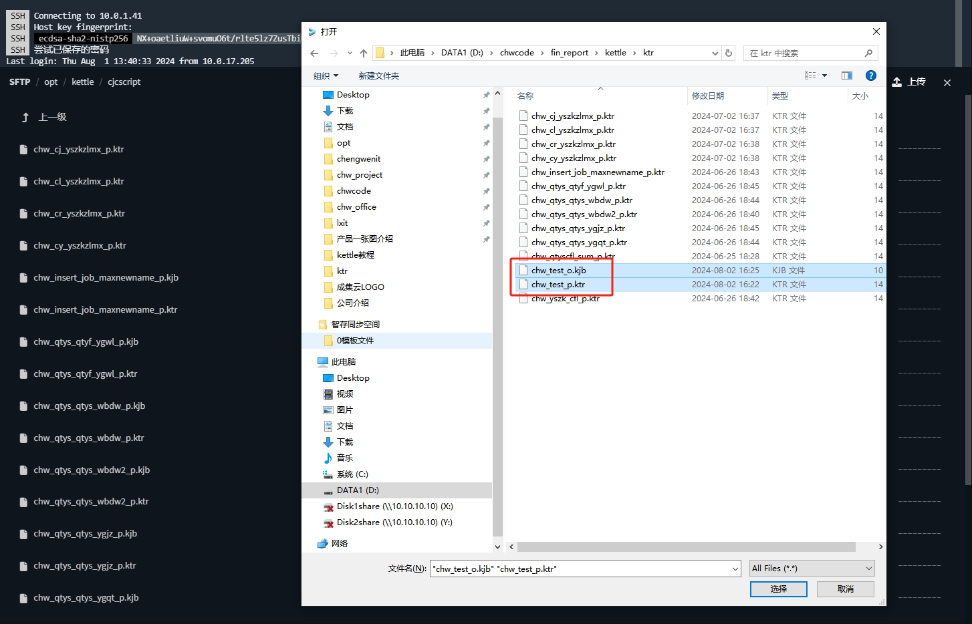
Task: Expand the All Files type filter dropdown
Action: pyautogui.click(x=812, y=569)
